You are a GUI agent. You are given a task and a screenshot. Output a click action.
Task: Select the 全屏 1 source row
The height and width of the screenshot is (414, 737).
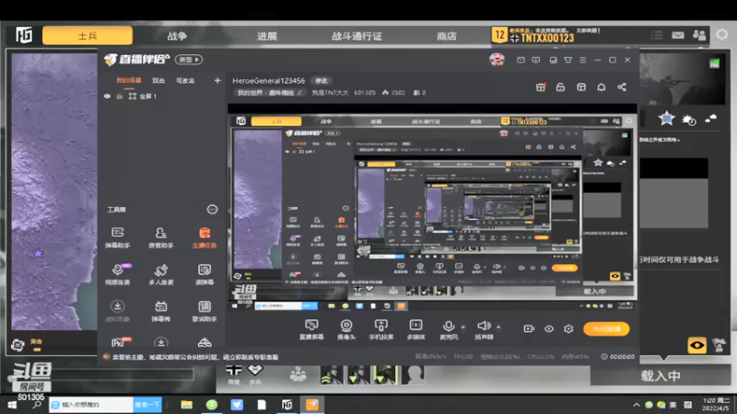click(x=161, y=97)
